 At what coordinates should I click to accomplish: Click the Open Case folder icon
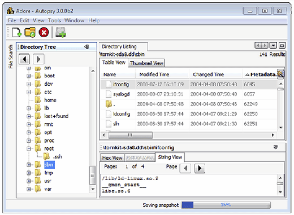[30, 32]
